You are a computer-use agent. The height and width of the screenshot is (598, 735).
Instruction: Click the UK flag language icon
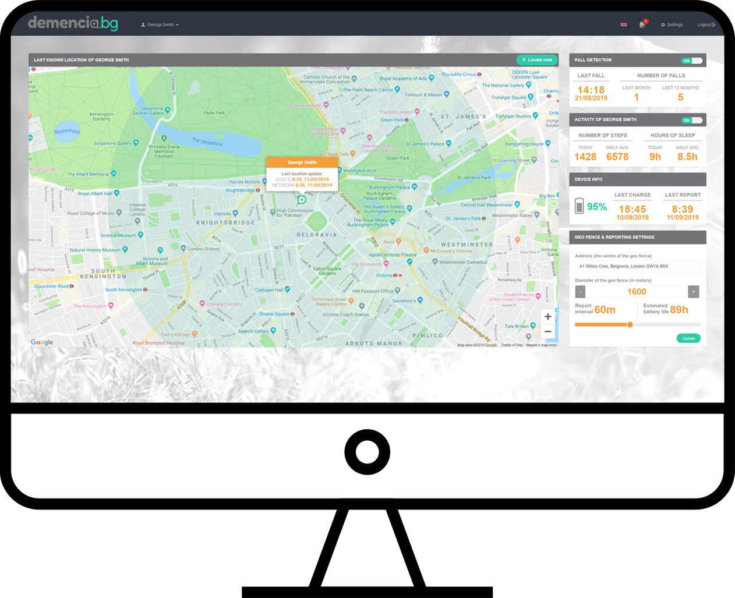tap(624, 25)
